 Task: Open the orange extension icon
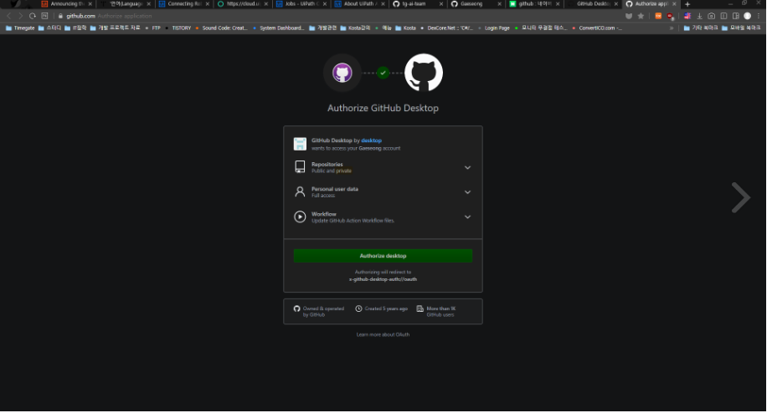click(x=658, y=16)
